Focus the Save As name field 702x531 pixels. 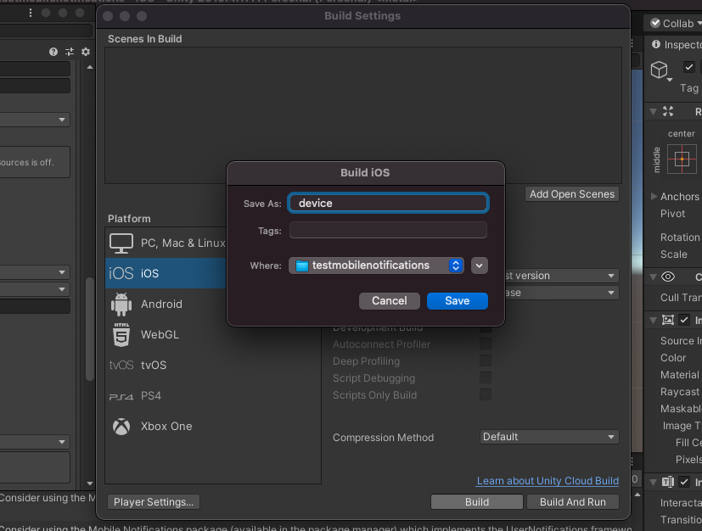point(388,203)
